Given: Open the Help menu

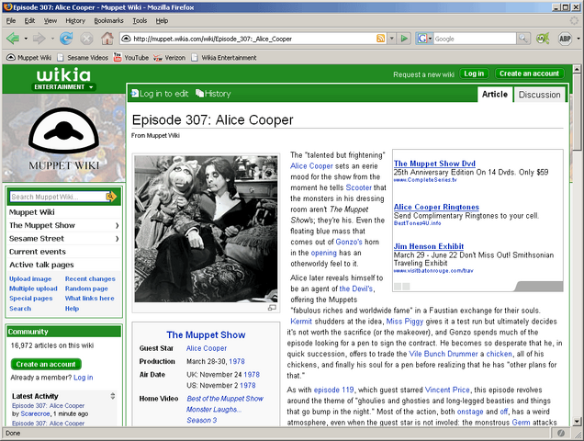Looking at the screenshot, I should 162,21.
